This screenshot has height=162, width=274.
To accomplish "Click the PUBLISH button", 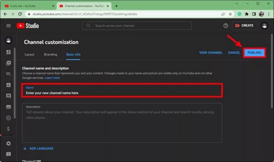I will point(254,53).
